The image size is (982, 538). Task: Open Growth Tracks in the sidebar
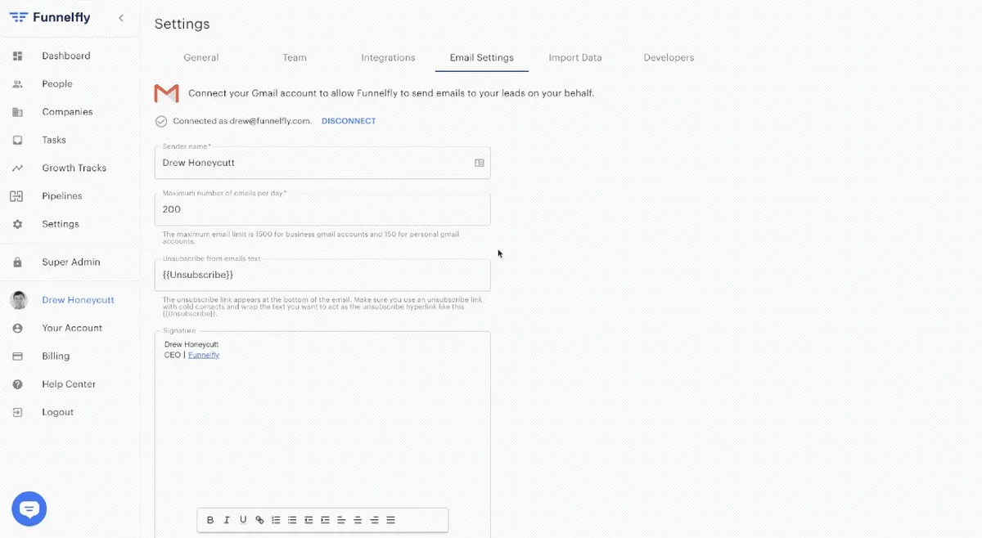[x=74, y=168]
